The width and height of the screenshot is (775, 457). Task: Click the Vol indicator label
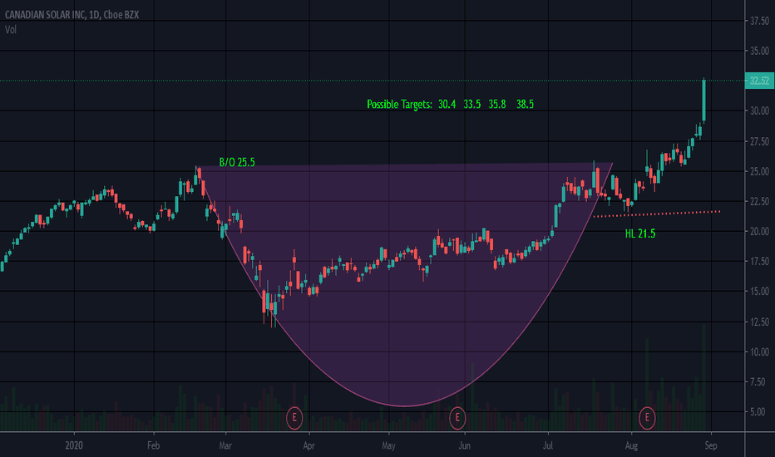10,30
